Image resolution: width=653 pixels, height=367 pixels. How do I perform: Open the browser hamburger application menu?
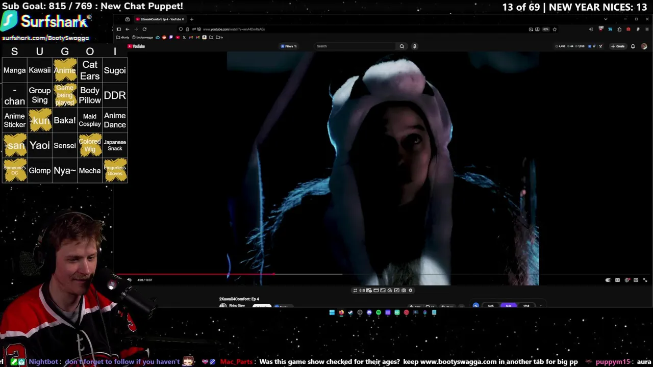tap(647, 29)
